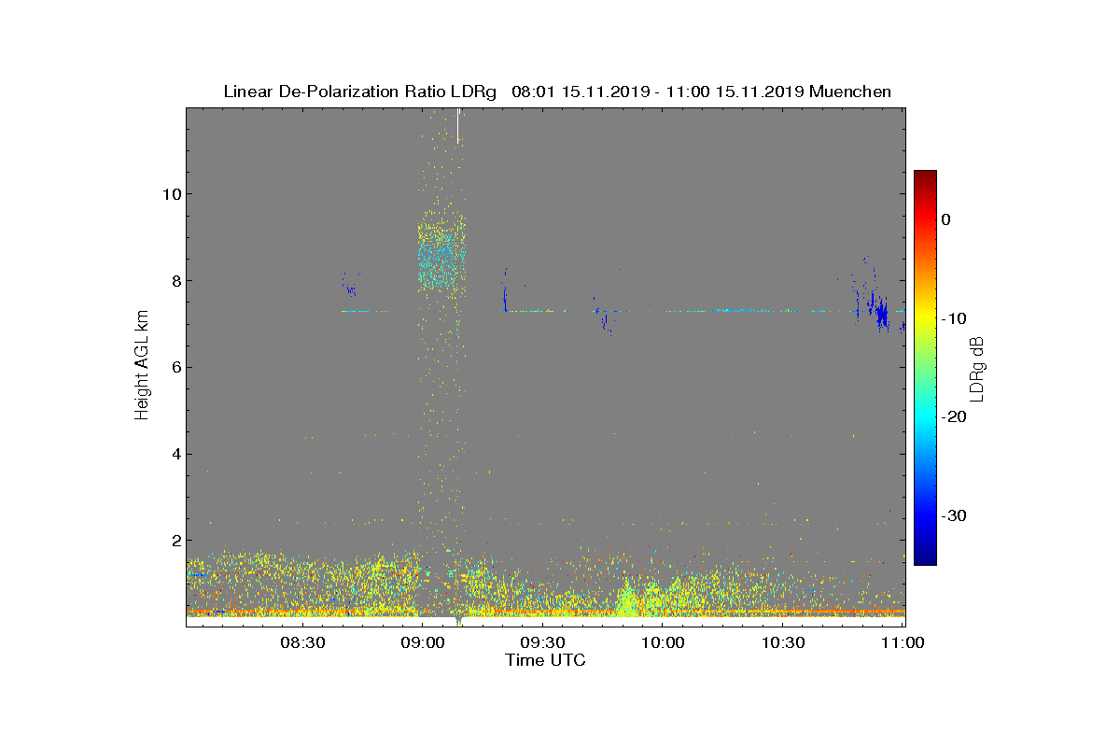Click the height tick label 2
Image resolution: width=1120 pixels, height=747 pixels.
tap(175, 541)
